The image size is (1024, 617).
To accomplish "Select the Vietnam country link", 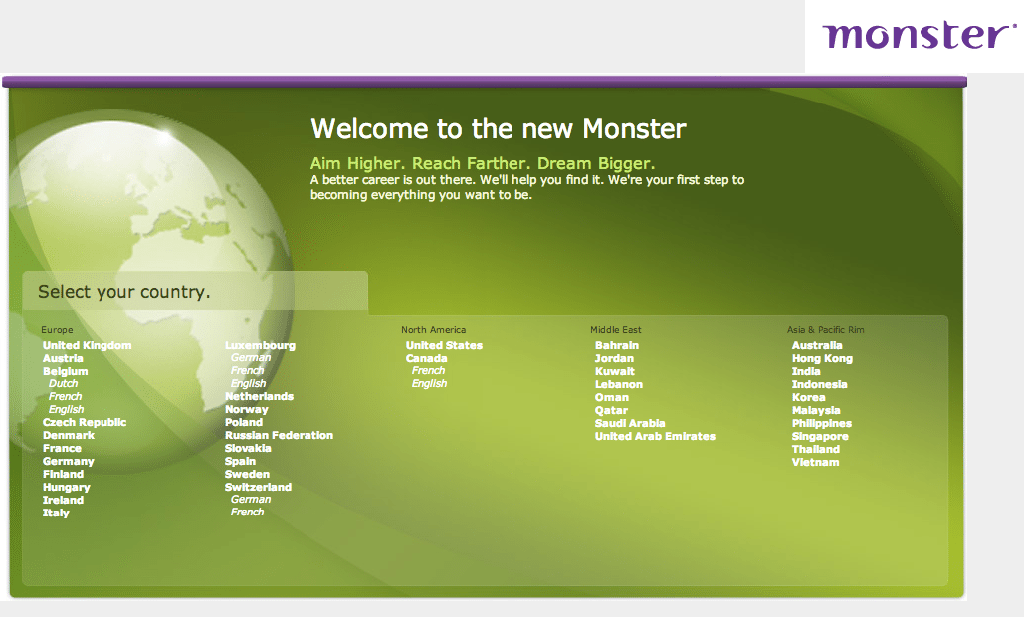I will coord(815,463).
